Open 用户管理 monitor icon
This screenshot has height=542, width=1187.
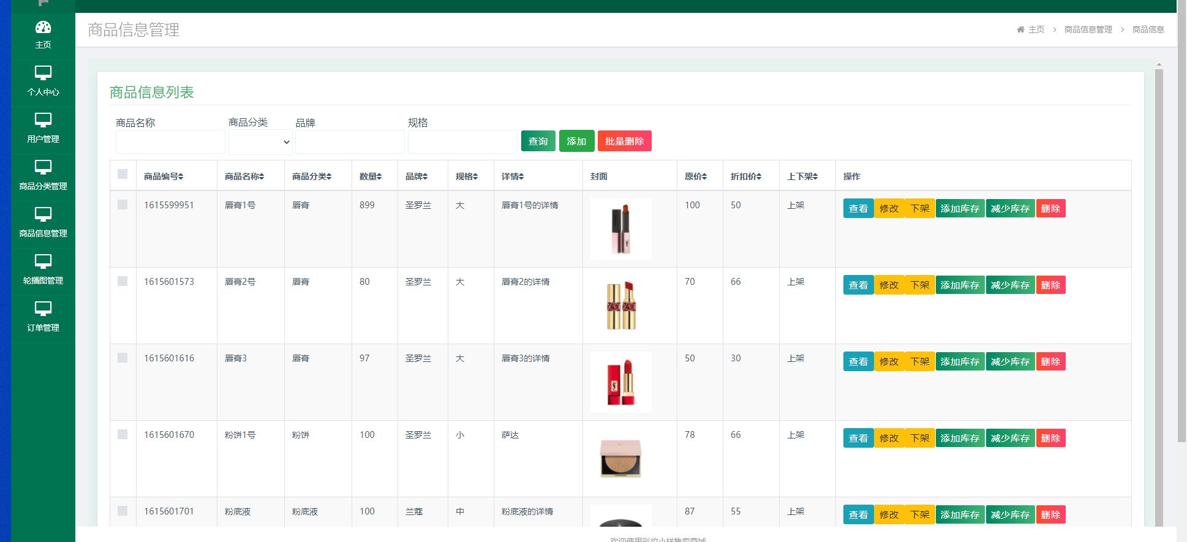point(43,120)
